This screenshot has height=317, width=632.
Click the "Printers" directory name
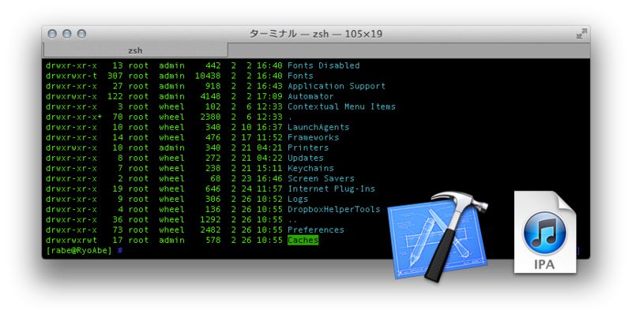308,147
